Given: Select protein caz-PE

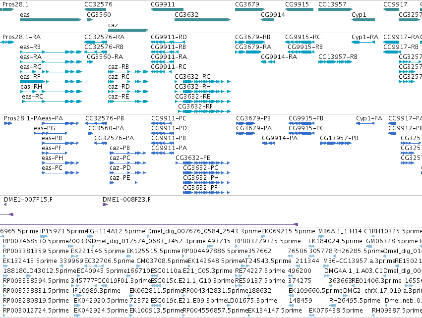Looking at the screenshot, I should (x=123, y=183).
